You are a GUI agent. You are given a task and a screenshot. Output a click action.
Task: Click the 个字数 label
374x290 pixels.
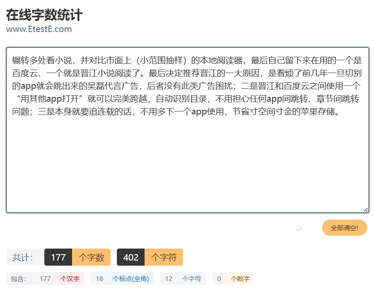(x=91, y=257)
